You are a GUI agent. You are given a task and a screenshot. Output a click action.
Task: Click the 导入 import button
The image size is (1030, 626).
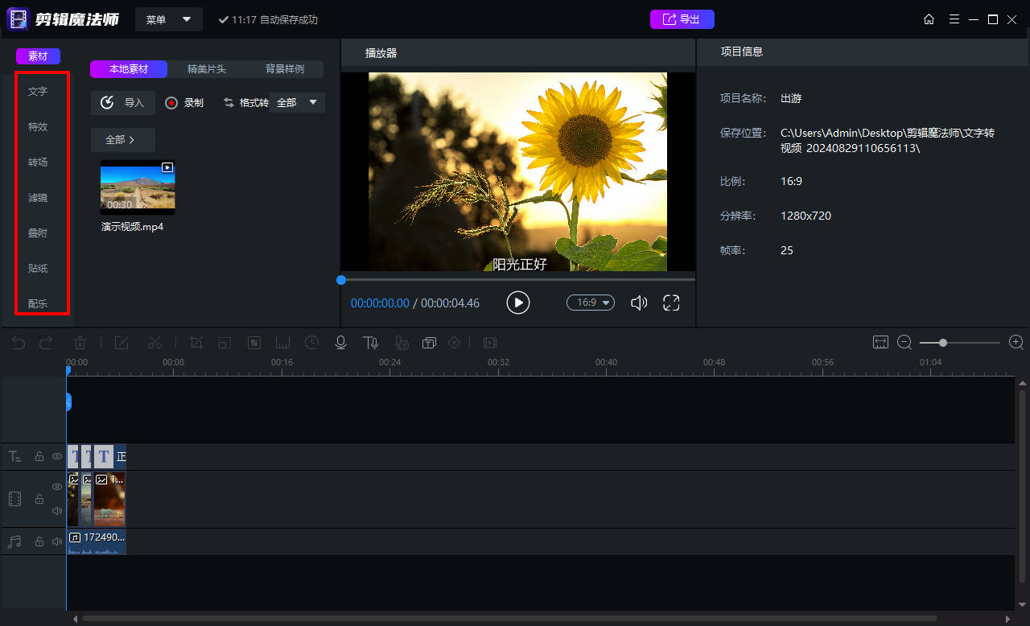click(x=123, y=103)
